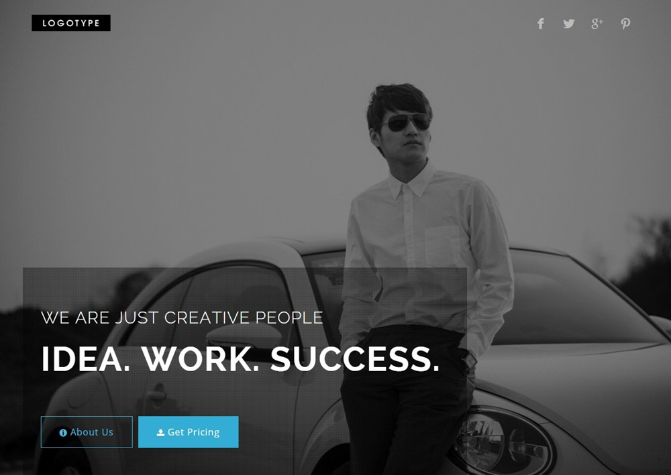
Task: Click the man's wristwatch
Action: coord(470,362)
